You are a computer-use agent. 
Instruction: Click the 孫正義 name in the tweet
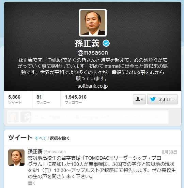35,151
